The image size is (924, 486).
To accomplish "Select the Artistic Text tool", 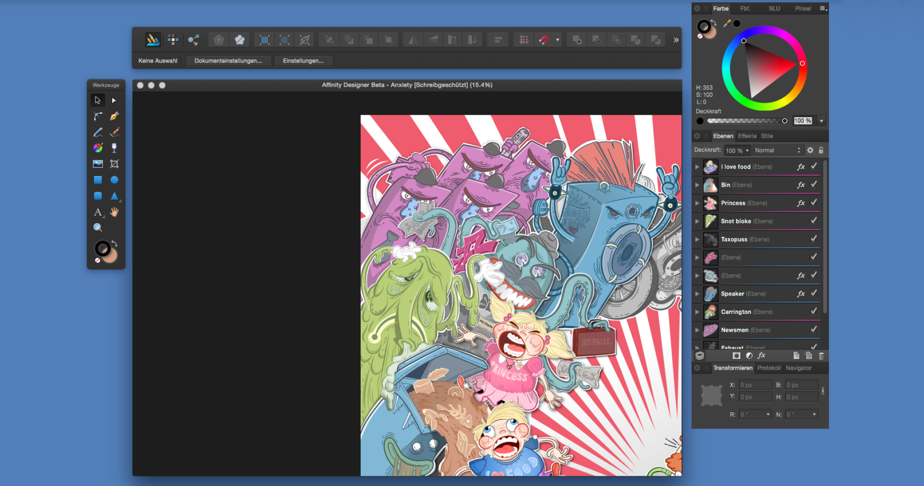I will tap(98, 212).
